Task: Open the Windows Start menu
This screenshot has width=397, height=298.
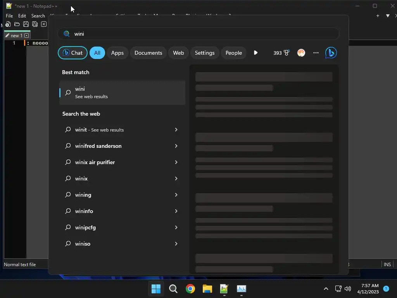Action: pyautogui.click(x=156, y=289)
